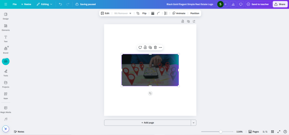This screenshot has height=135, width=289.
Task: Open the Resize menu
Action: click(26, 4)
